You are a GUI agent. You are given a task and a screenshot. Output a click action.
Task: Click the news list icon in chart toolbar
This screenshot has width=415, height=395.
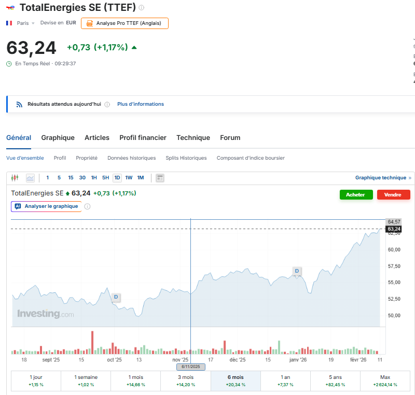coord(160,178)
